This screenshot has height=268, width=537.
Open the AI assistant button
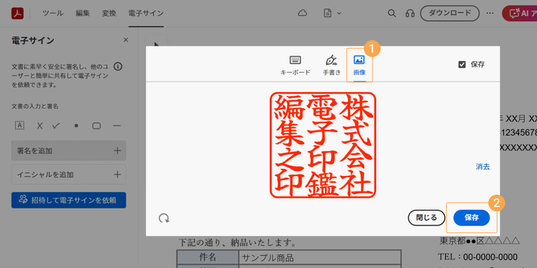(520, 14)
